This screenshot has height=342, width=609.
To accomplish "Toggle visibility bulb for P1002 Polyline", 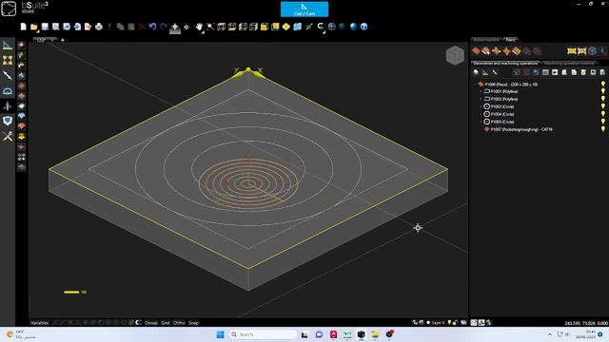I will (602, 99).
